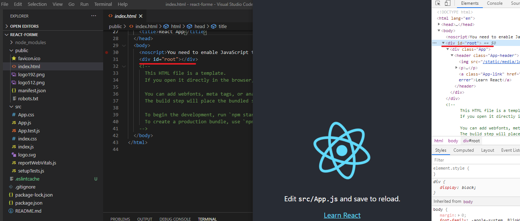Switch to the OUTPUT panel tab
Image resolution: width=520 pixels, height=221 pixels.
(x=145, y=219)
